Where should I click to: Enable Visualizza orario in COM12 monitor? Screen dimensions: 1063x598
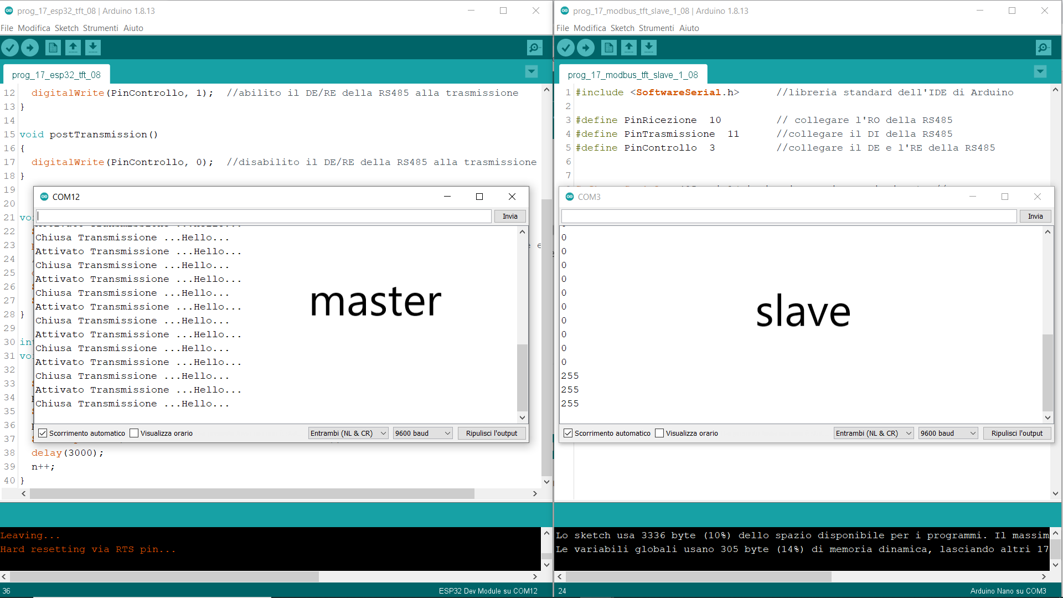click(134, 433)
